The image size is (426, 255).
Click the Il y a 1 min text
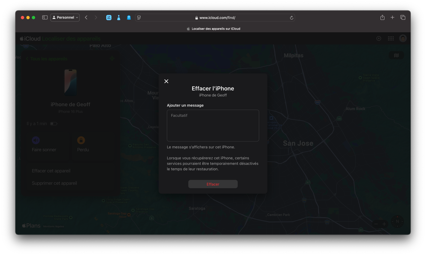[x=37, y=124]
